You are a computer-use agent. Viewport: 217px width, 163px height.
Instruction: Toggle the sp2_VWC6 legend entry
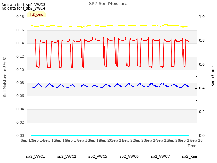[126, 157]
